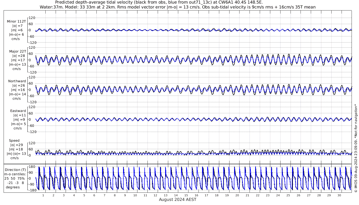The width and height of the screenshot is (359, 205).
Task: Select the "25 50 75%" centile header
Action: point(14,178)
